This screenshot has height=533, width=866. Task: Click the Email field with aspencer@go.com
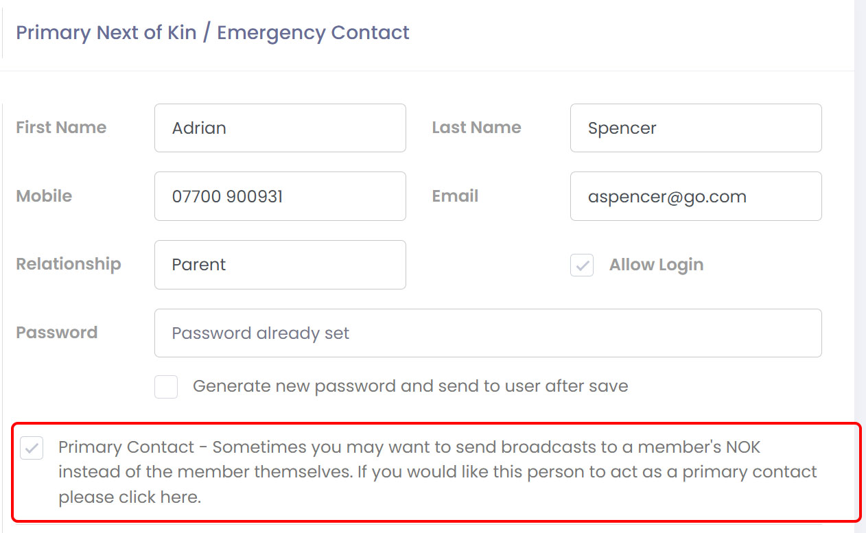coord(695,196)
